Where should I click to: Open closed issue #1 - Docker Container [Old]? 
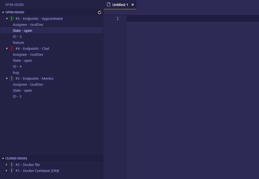pyautogui.click(x=37, y=171)
